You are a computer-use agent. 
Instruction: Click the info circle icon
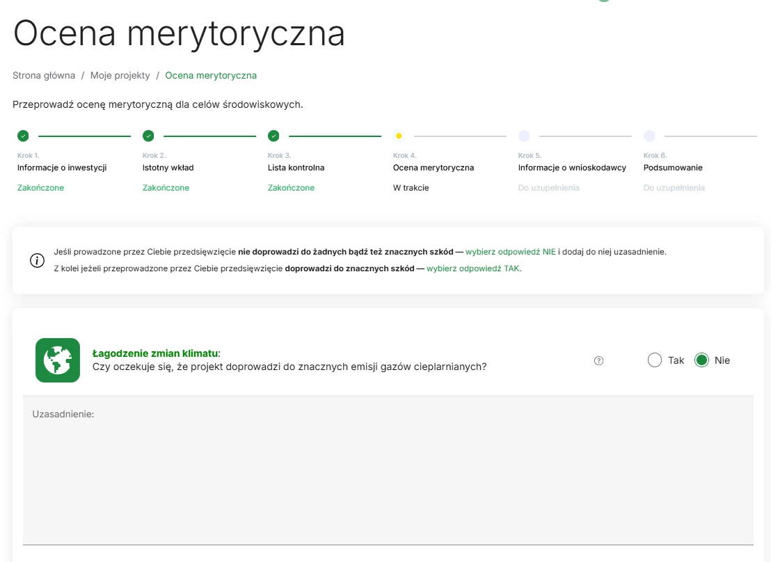(x=37, y=260)
